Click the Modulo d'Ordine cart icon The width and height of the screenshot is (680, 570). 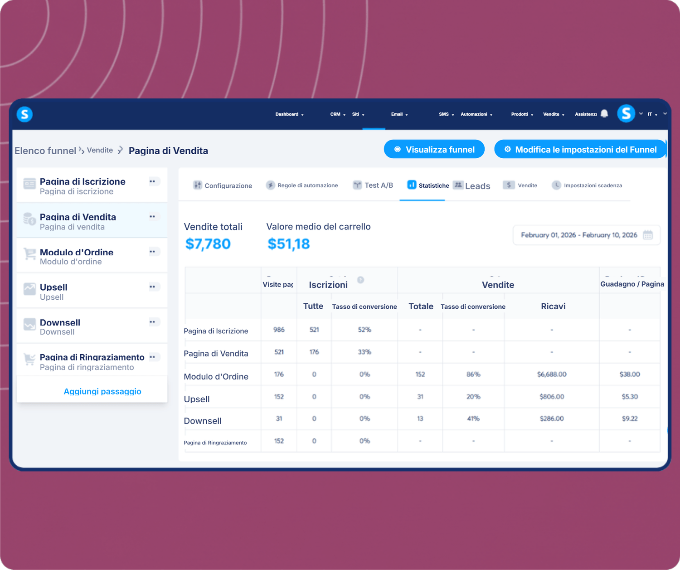pos(29,254)
